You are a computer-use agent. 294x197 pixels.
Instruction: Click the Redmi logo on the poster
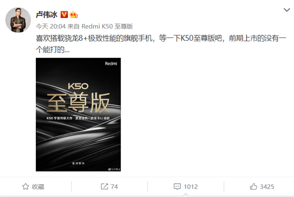(x=111, y=63)
